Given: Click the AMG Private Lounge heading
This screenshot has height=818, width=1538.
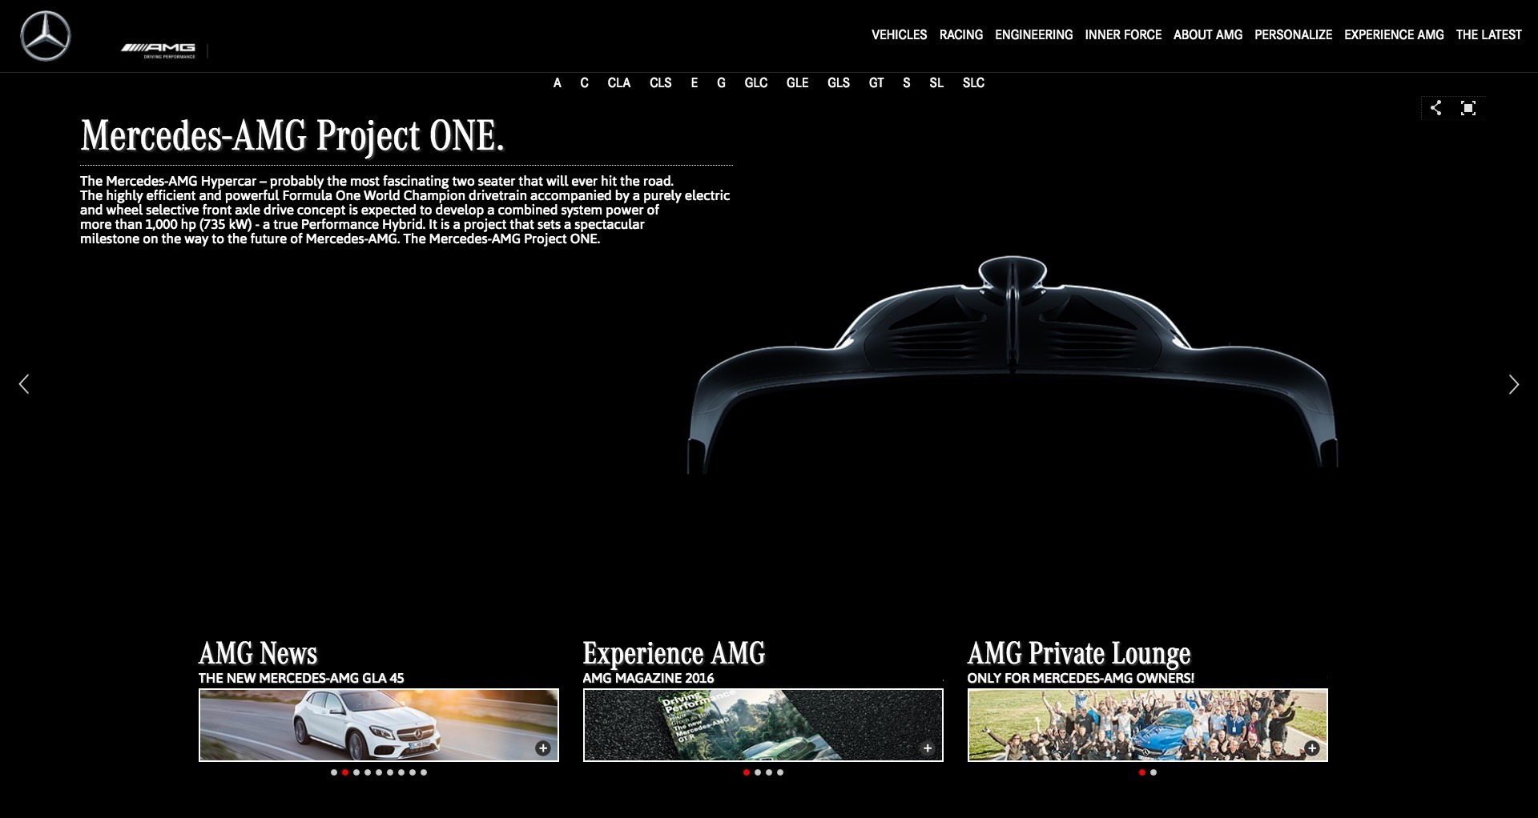Looking at the screenshot, I should 1079,654.
